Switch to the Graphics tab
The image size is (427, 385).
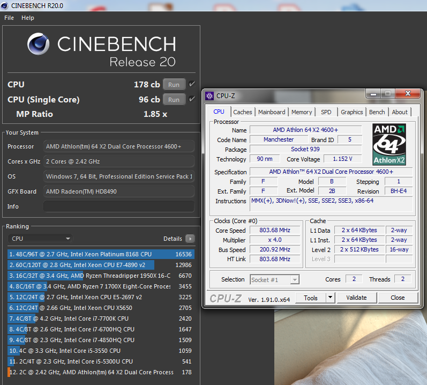[x=351, y=112]
